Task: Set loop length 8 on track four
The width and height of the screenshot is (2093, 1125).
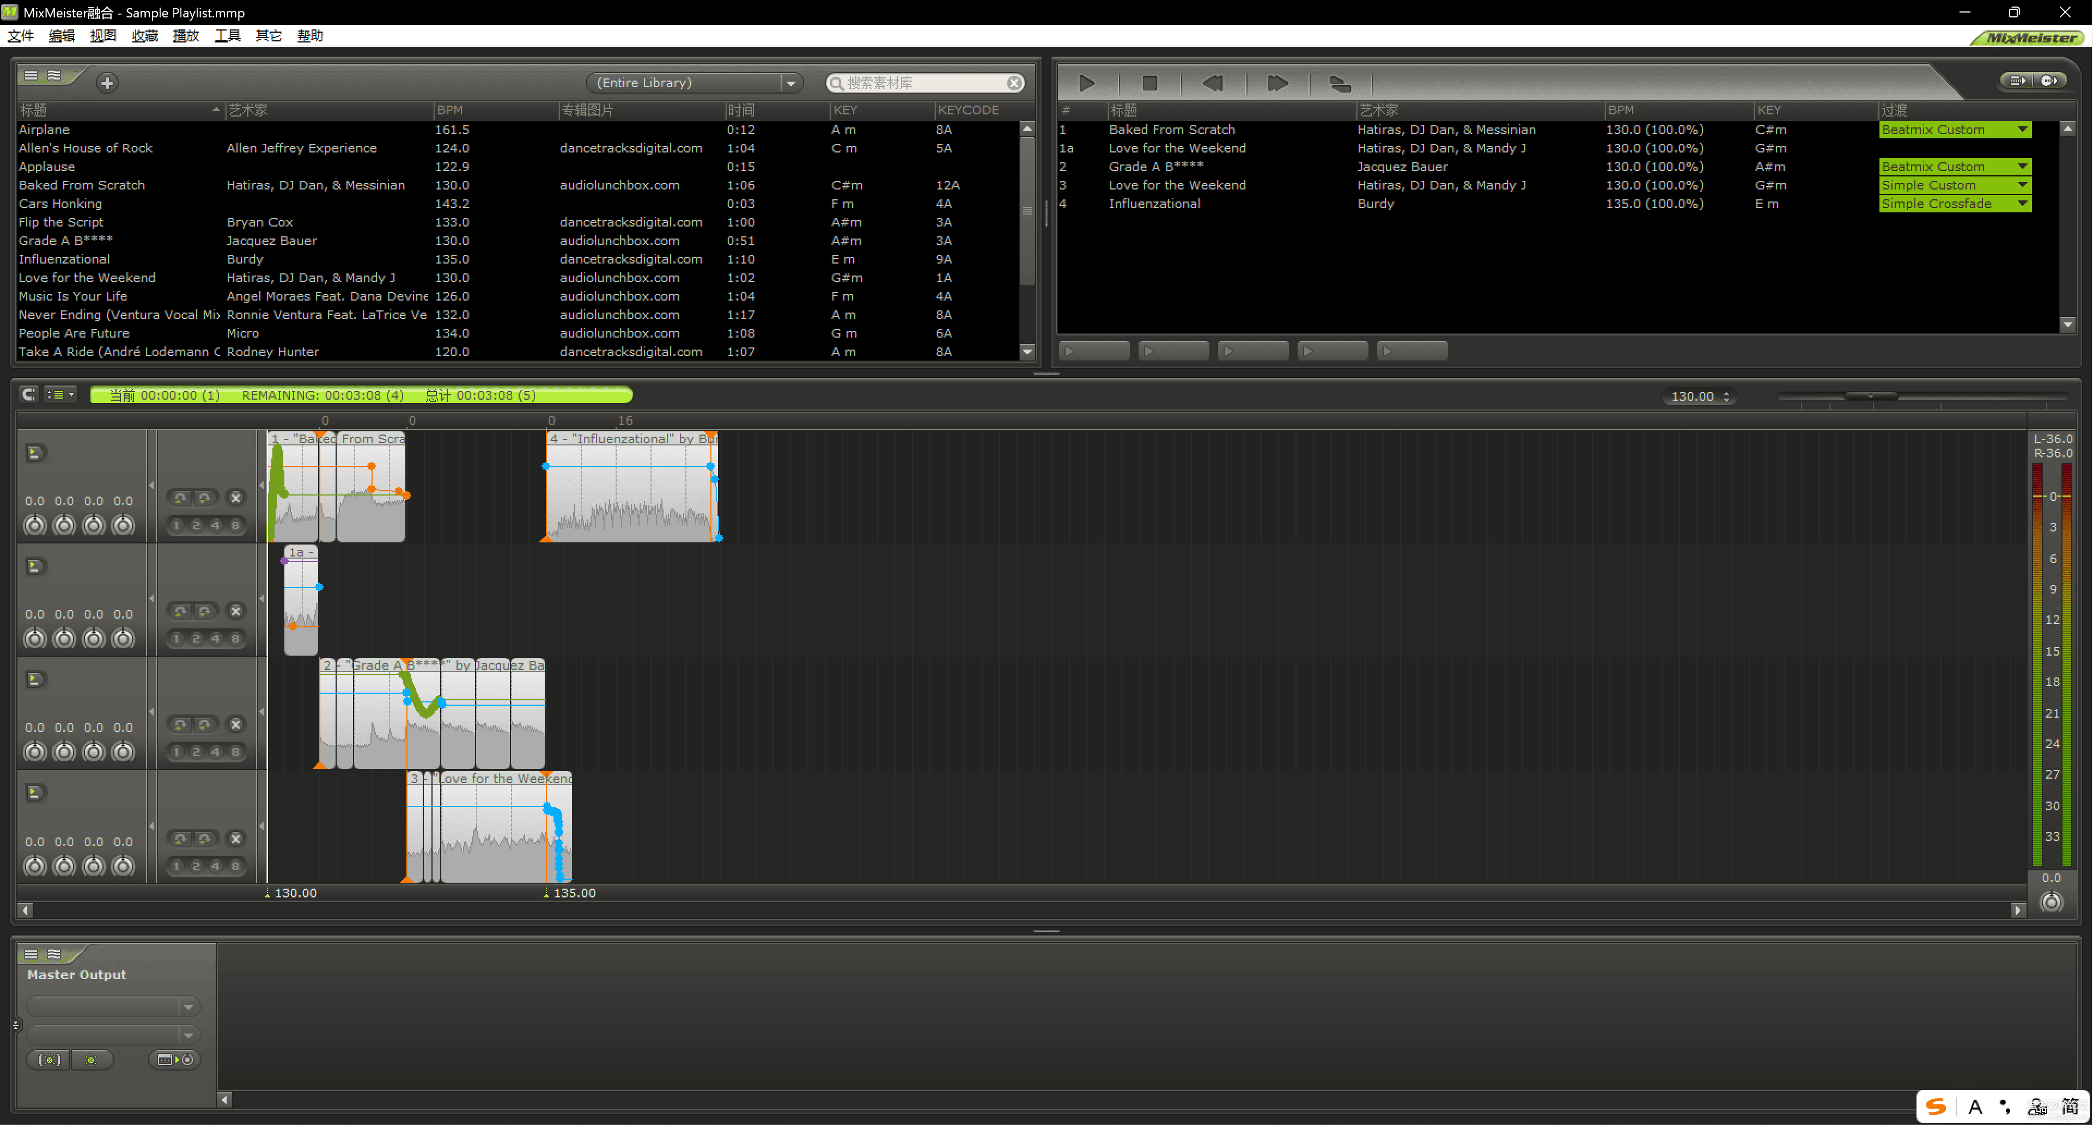Action: tap(236, 866)
